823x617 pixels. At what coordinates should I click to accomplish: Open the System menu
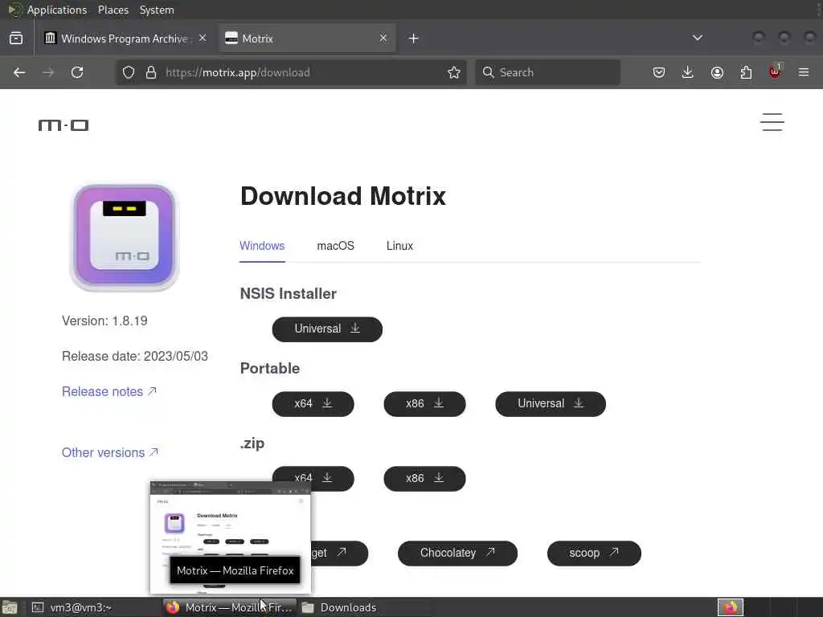[x=157, y=10]
